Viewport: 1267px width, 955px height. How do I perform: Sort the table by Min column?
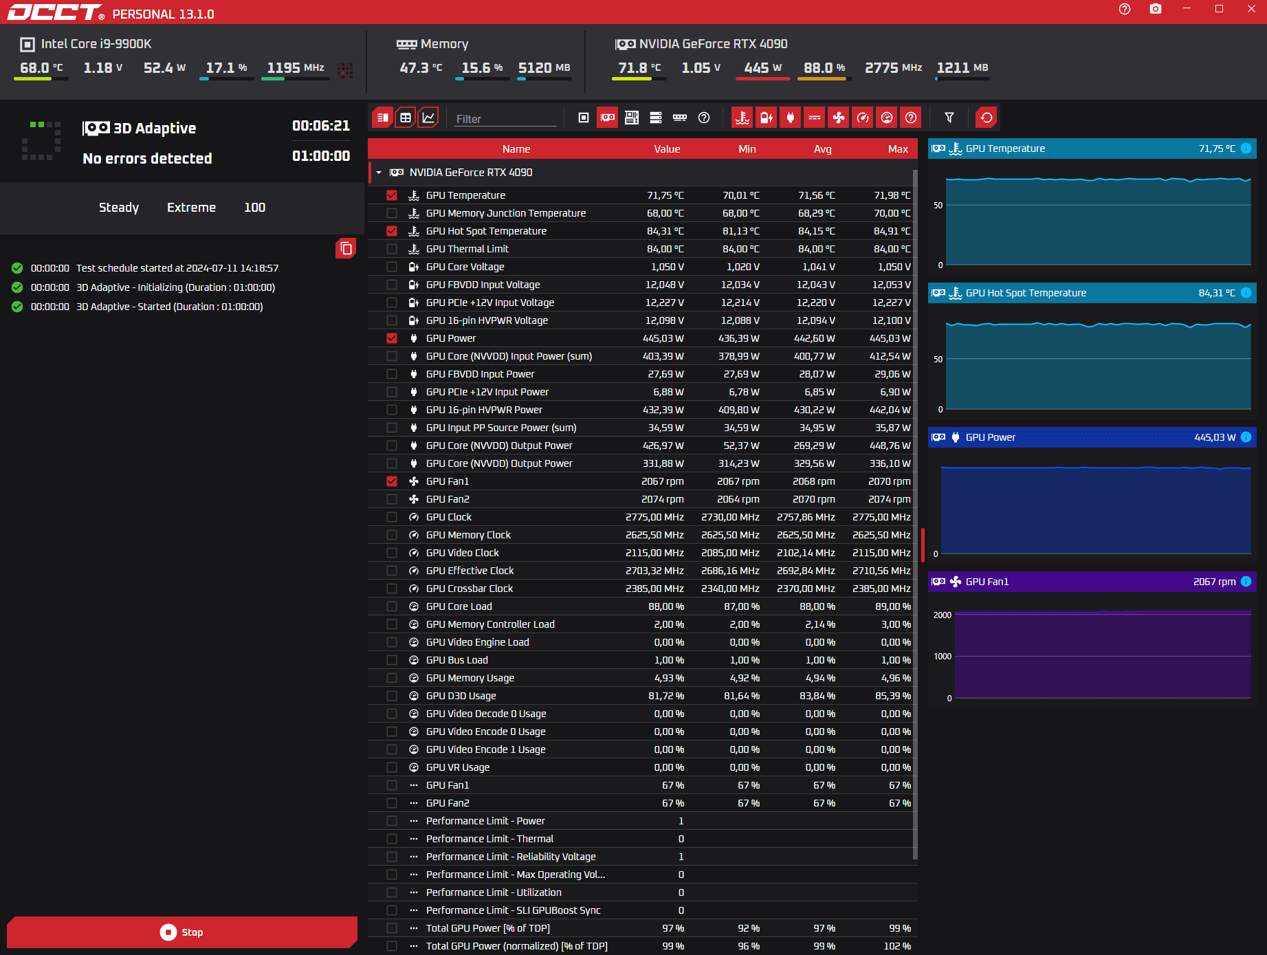click(747, 149)
